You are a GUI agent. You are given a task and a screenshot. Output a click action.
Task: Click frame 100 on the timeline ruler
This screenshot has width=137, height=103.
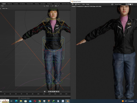(x=38, y=94)
